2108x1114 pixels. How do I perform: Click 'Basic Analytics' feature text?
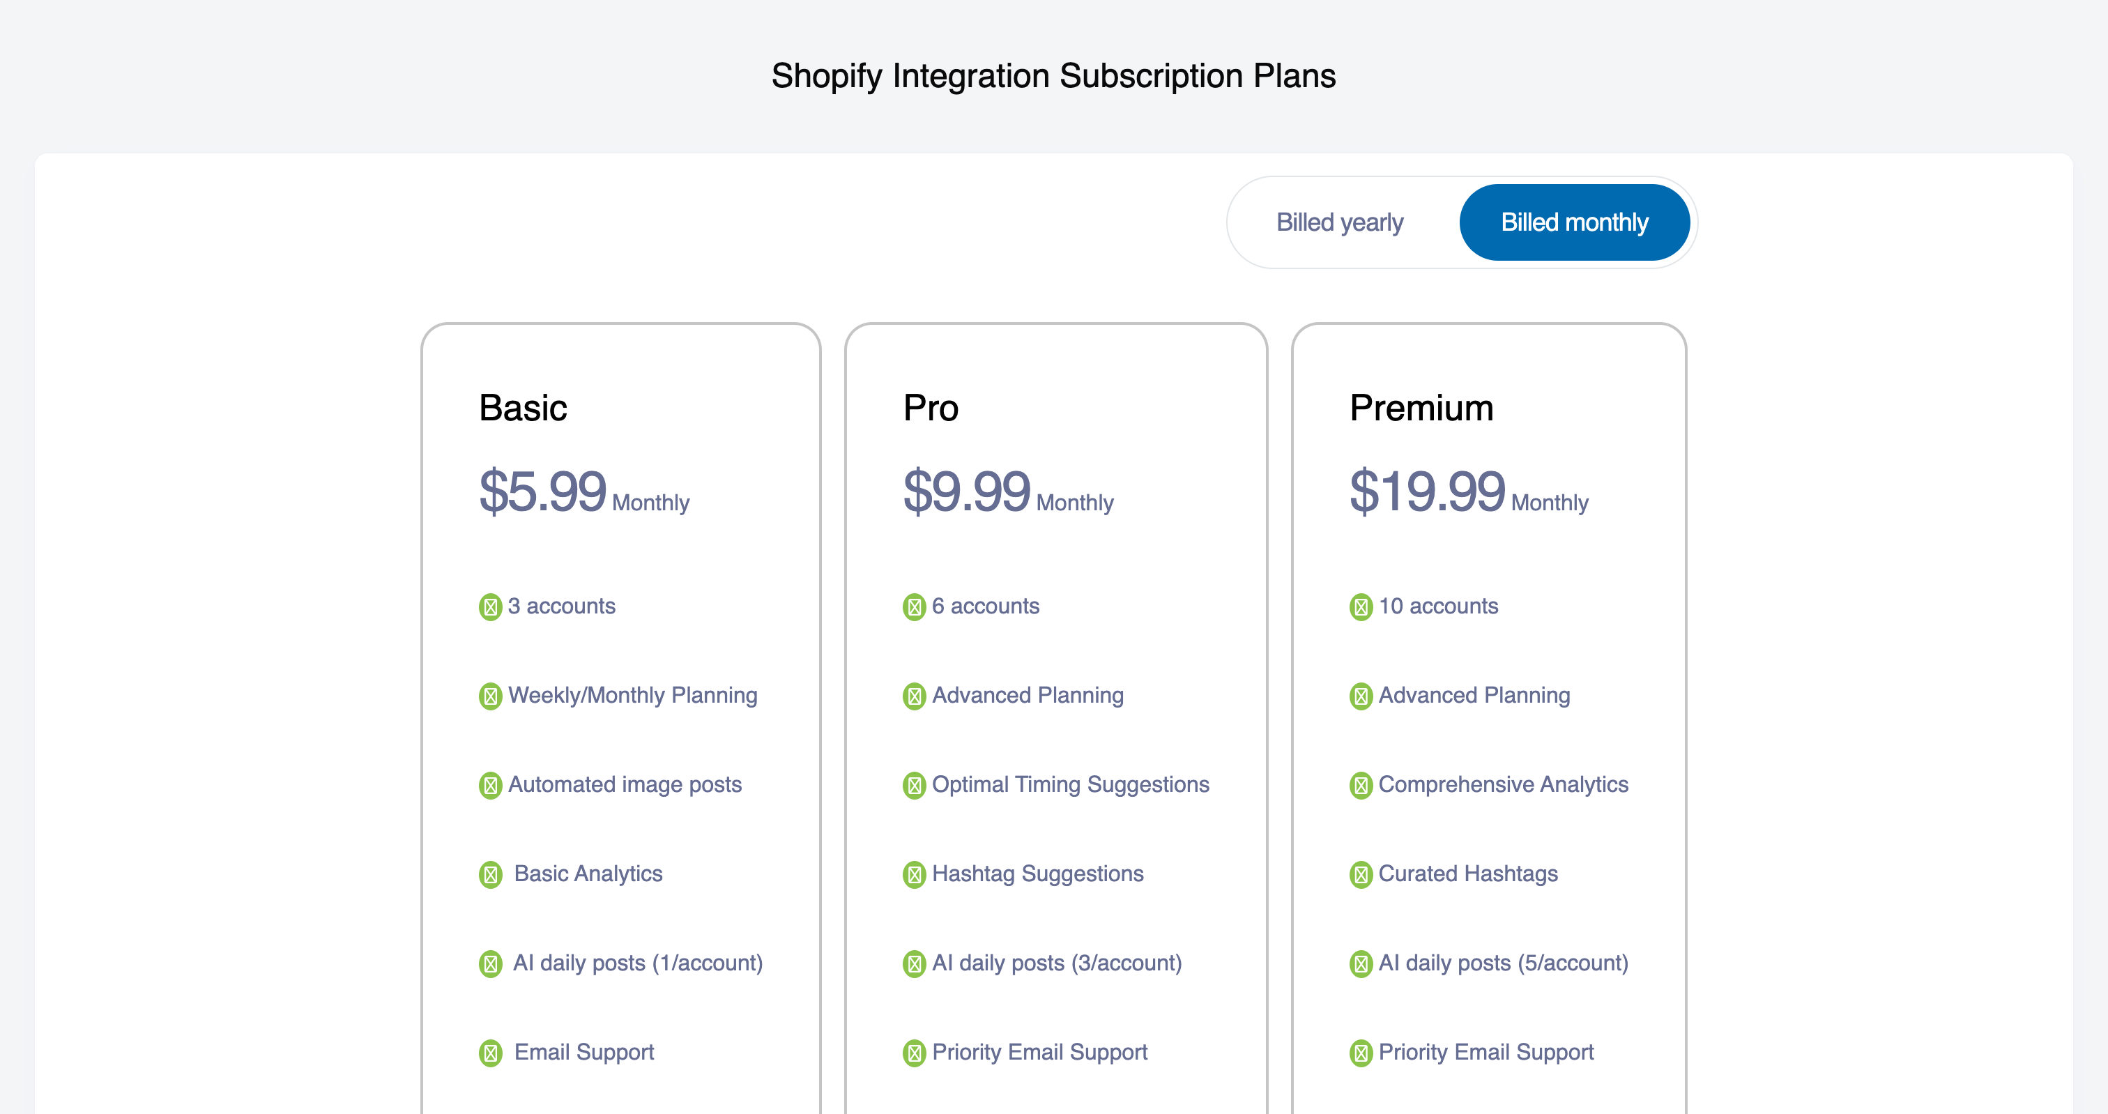588,874
